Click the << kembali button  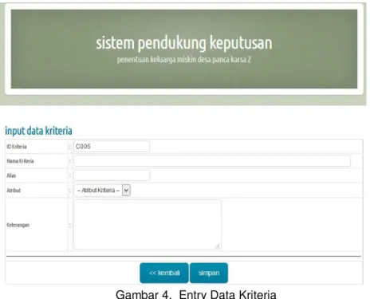click(x=164, y=273)
